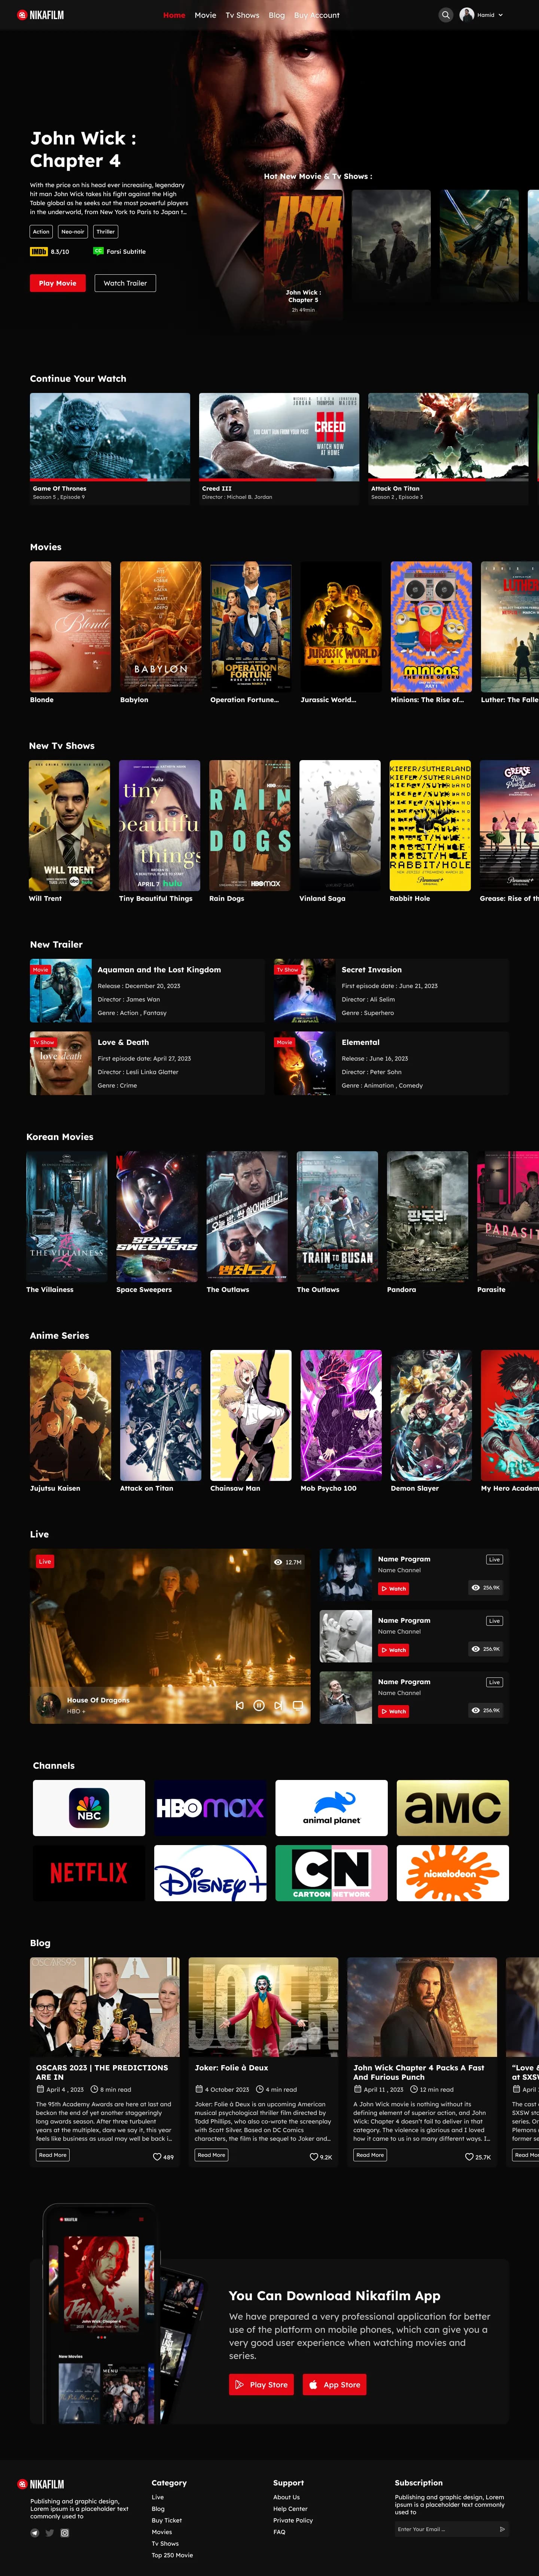This screenshot has width=539, height=2576.
Task: Expand the Hamid account dropdown arrow
Action: pyautogui.click(x=500, y=15)
